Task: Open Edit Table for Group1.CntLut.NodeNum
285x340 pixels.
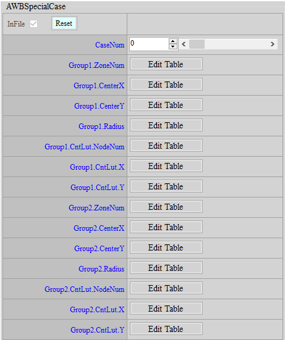Action: (166, 146)
